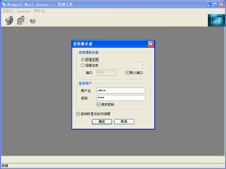
Task: Close the 连接服务器 dialog
Action: pos(151,44)
